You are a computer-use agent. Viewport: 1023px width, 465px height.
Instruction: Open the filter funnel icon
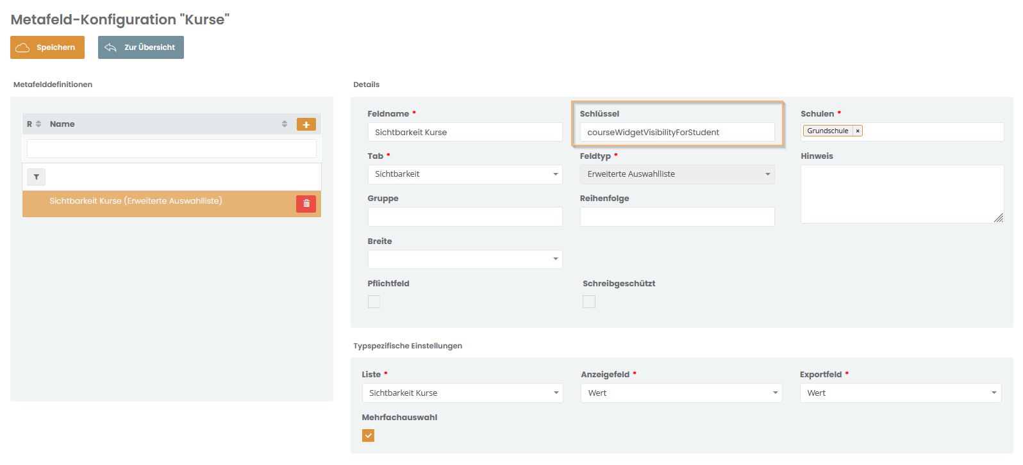pos(37,177)
